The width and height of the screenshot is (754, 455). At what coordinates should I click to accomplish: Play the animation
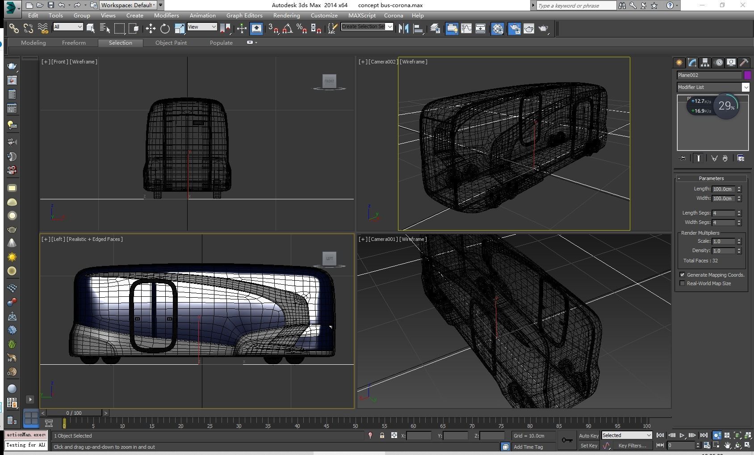(682, 435)
